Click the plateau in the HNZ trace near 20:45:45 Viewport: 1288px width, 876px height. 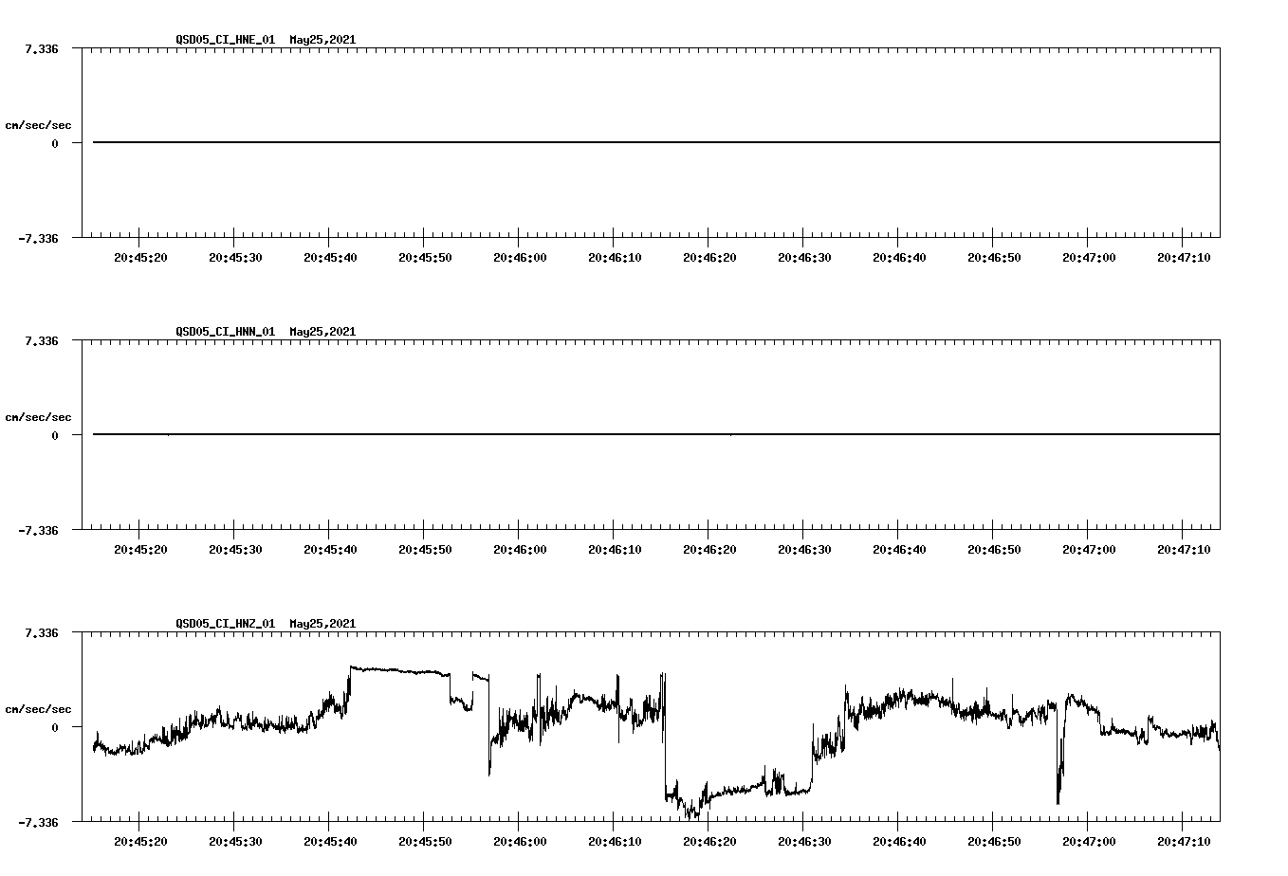398,669
